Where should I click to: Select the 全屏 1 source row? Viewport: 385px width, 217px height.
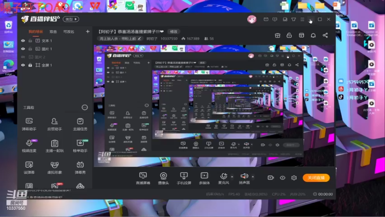pos(55,65)
